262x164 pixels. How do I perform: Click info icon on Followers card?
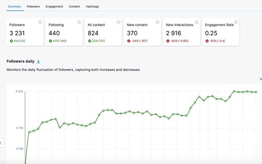click(40, 22)
